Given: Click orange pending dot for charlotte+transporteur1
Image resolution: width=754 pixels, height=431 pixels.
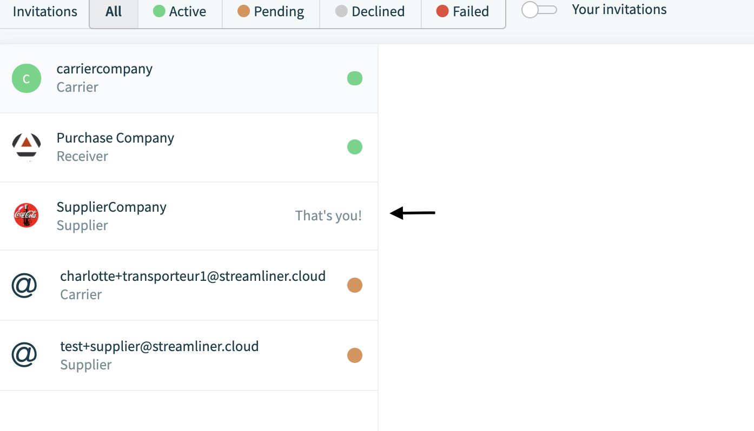Looking at the screenshot, I should [x=355, y=285].
